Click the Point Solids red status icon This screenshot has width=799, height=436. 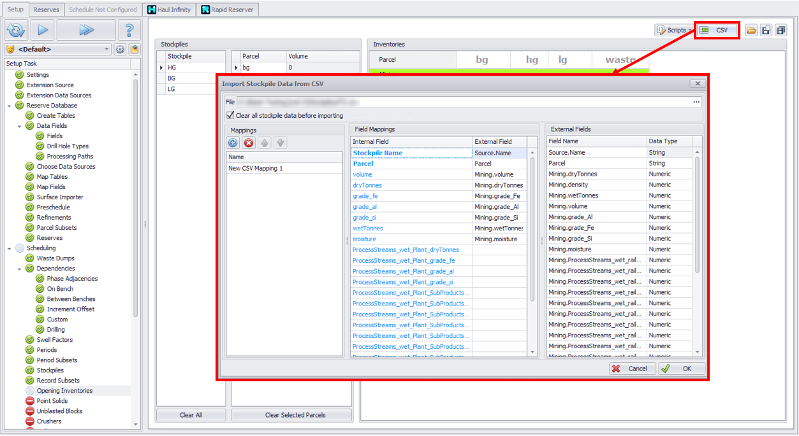(x=30, y=401)
